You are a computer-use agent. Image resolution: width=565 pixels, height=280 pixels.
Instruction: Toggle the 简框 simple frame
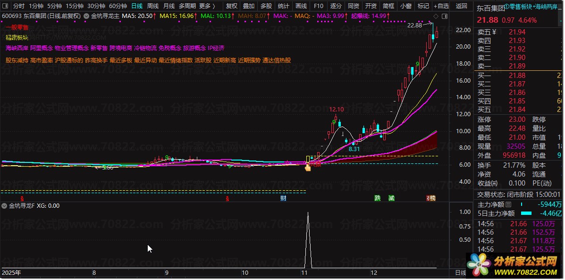click(x=388, y=6)
